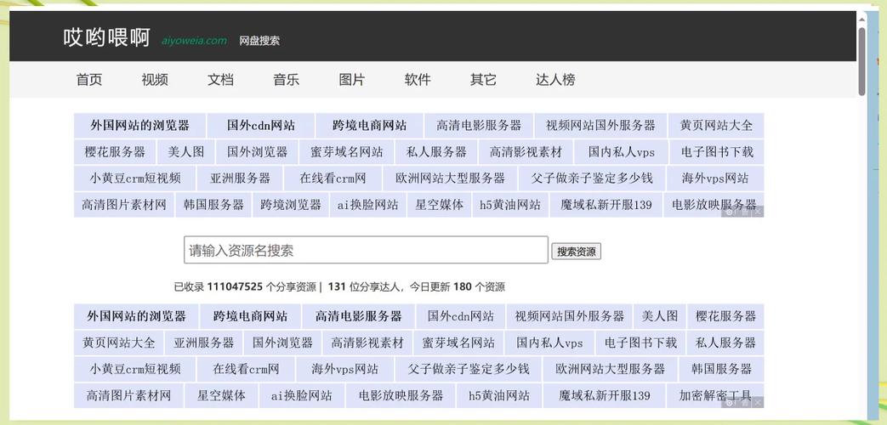Open 跨境浏览器 link in the upper ad block
The height and width of the screenshot is (425, 887).
(x=291, y=205)
